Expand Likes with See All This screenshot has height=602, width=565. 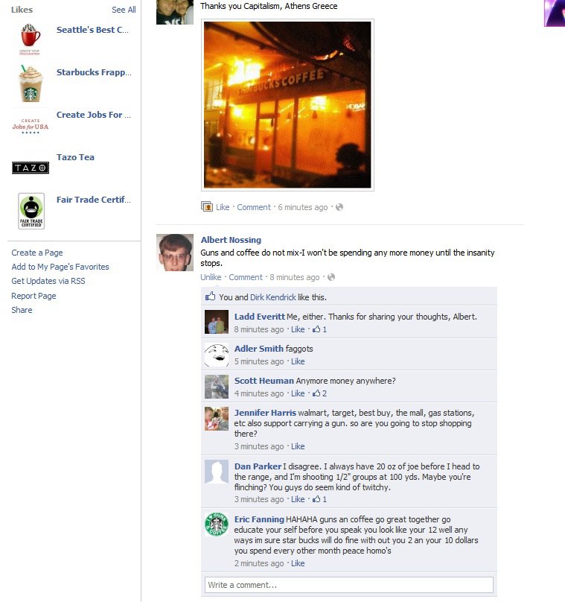[124, 10]
